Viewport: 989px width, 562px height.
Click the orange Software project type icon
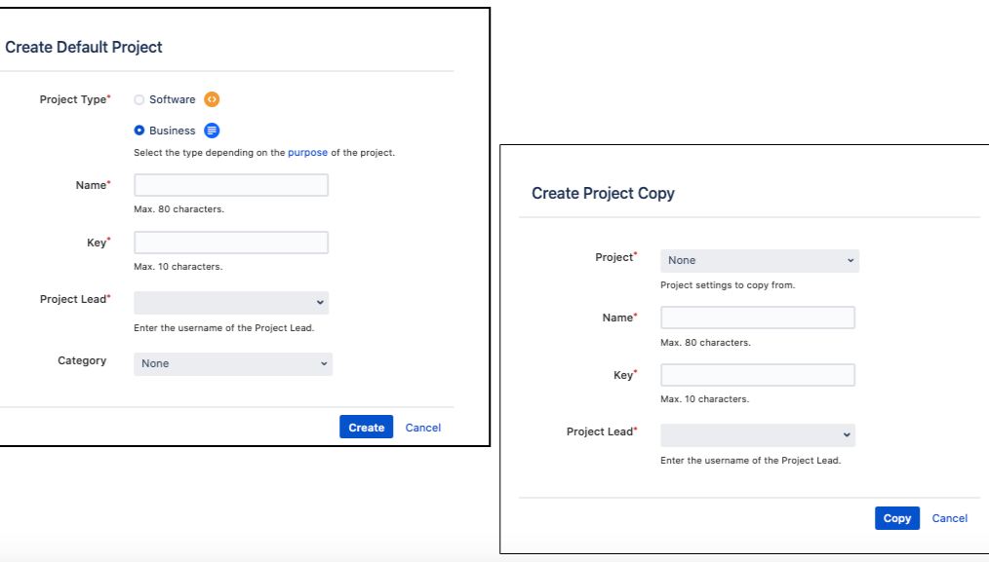click(x=212, y=99)
